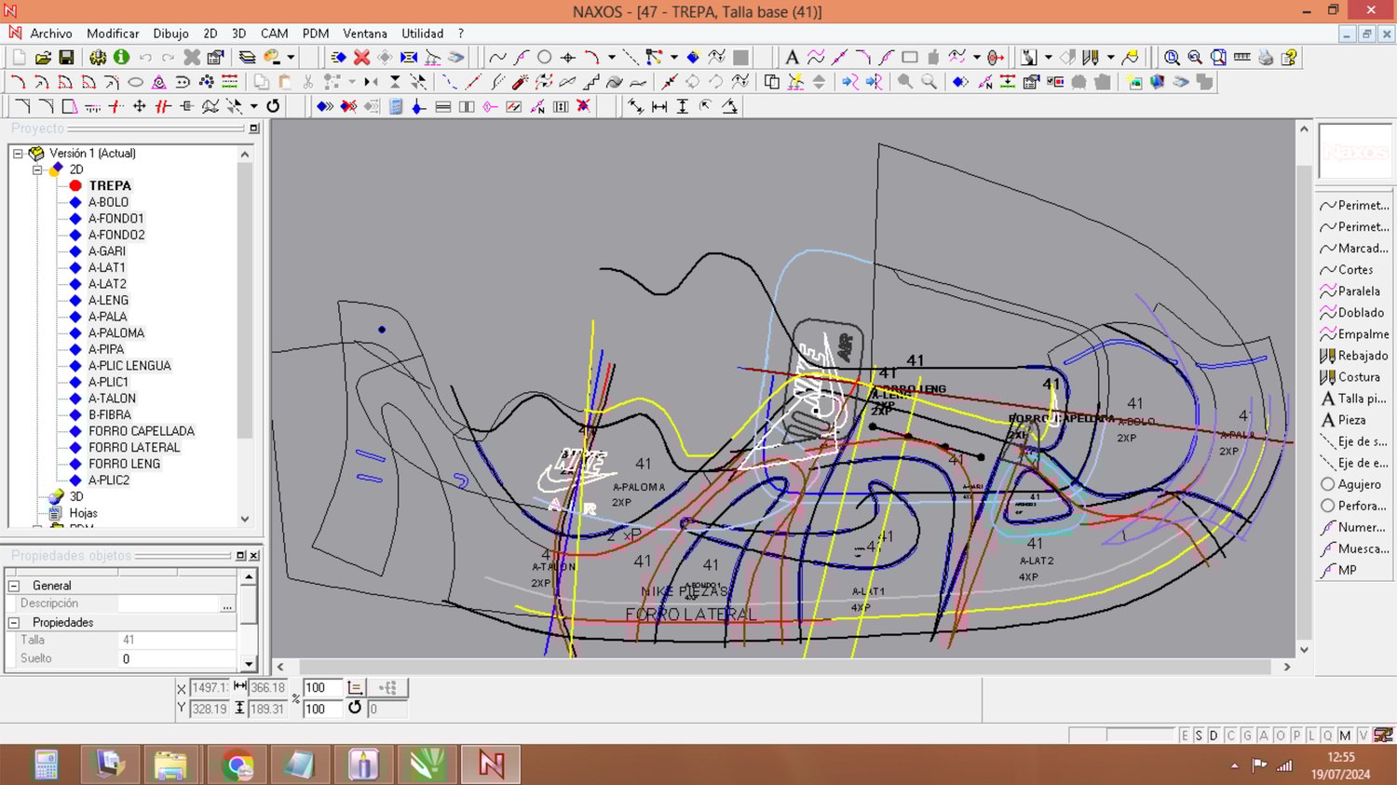Click the network status icon in the status bar
This screenshot has height=785, width=1397.
click(1284, 765)
